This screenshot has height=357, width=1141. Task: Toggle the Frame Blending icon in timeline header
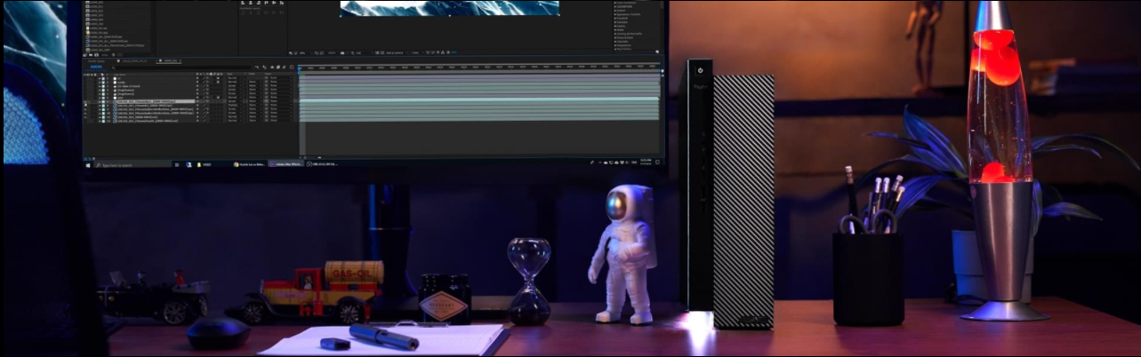(277, 67)
